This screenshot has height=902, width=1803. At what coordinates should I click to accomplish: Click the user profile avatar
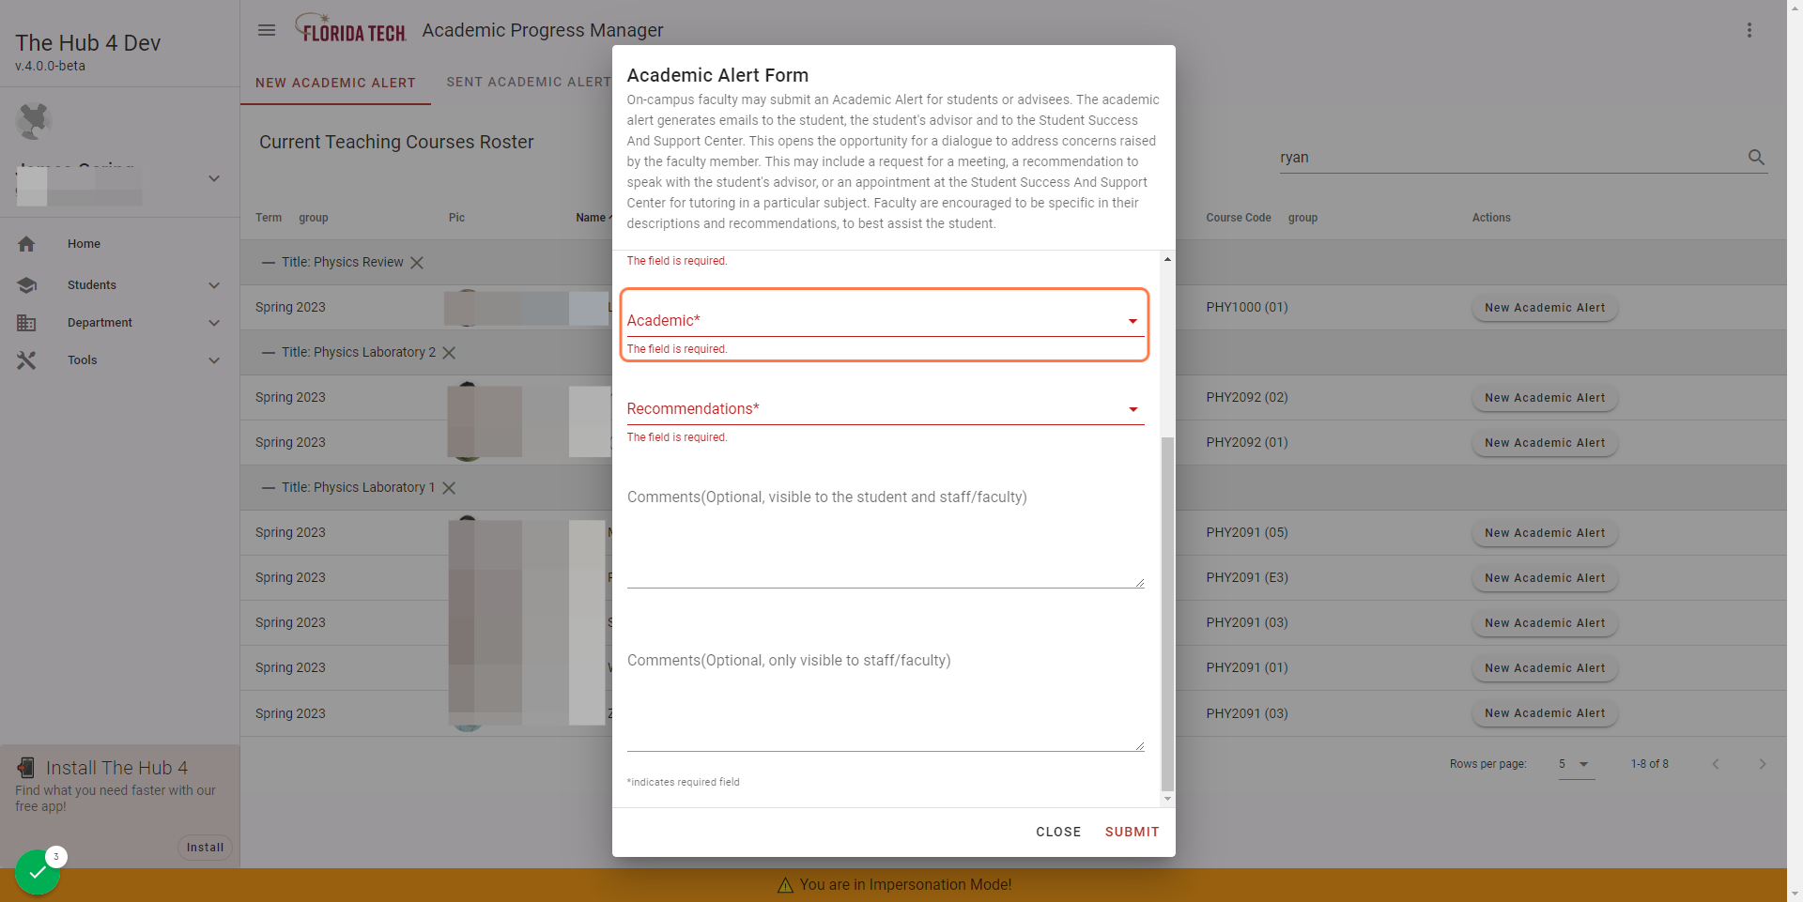pos(34,121)
